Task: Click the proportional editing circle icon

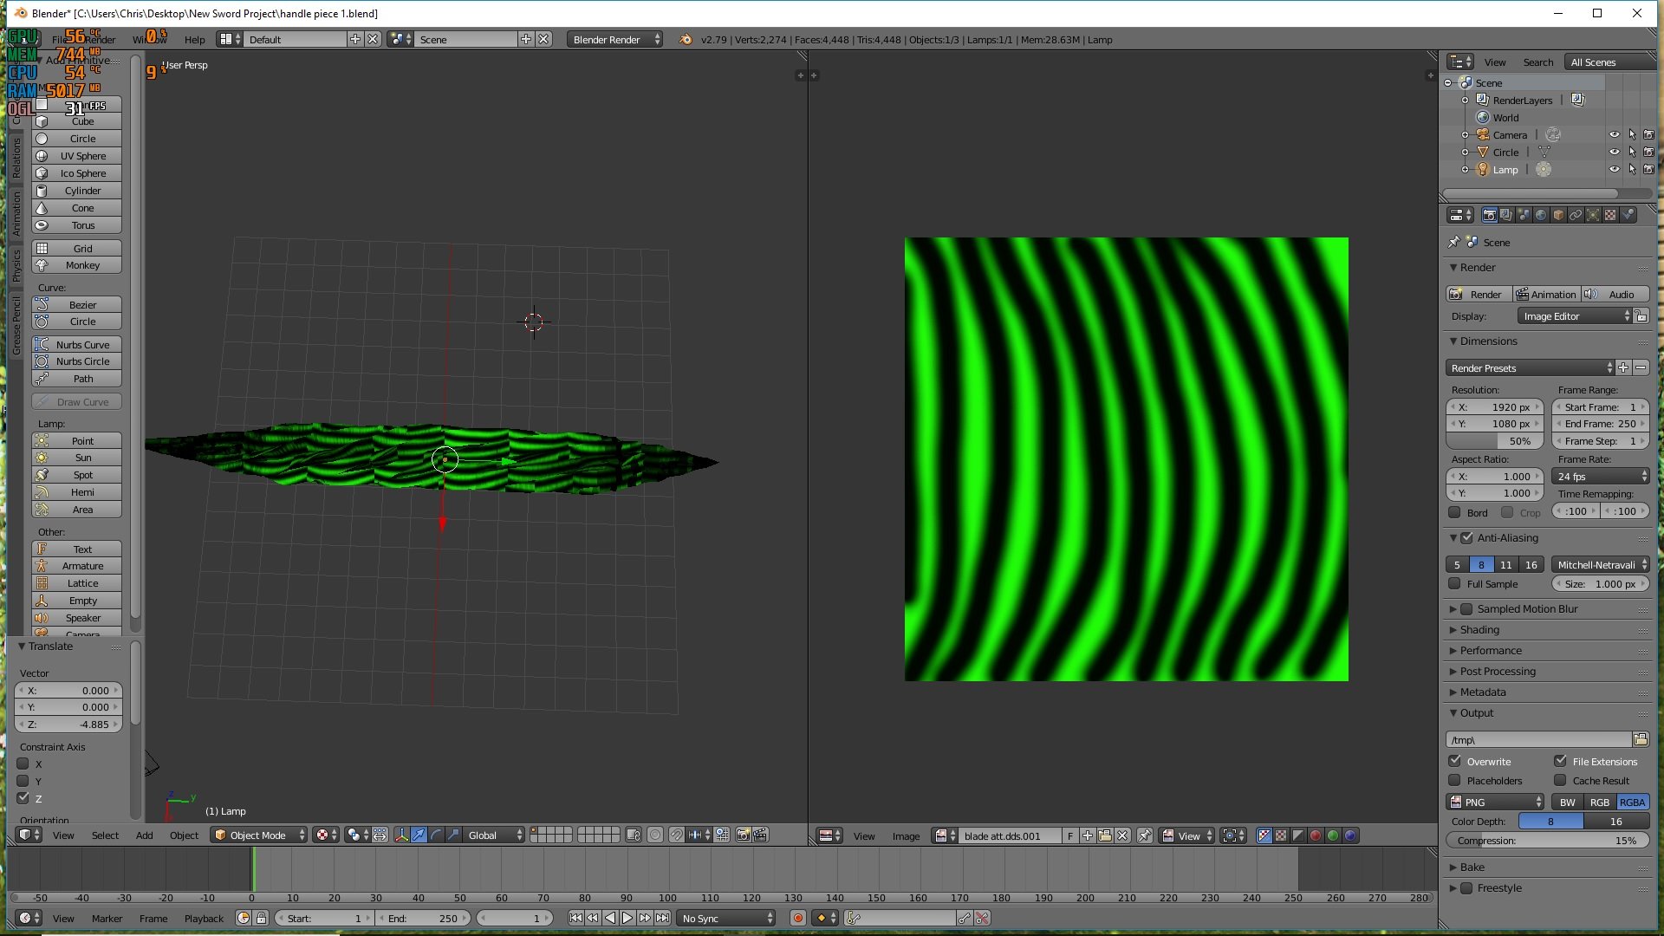Action: click(655, 835)
